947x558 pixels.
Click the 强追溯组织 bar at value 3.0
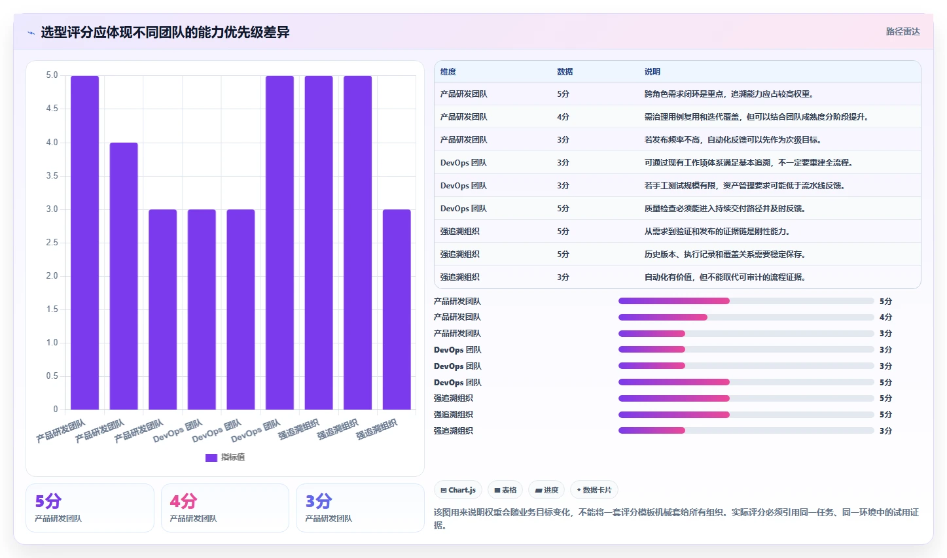tap(397, 309)
